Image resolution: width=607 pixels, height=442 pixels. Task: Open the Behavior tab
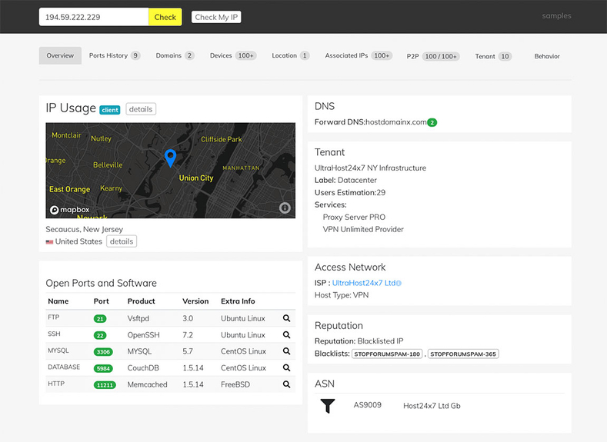pyautogui.click(x=547, y=56)
